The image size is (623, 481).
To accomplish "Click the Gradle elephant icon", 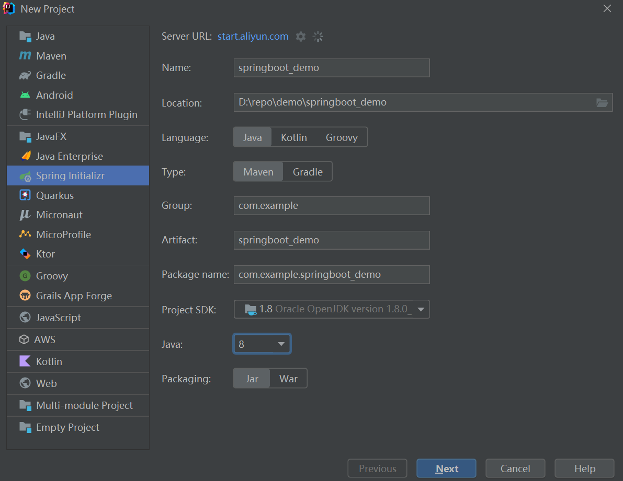I will [x=25, y=75].
